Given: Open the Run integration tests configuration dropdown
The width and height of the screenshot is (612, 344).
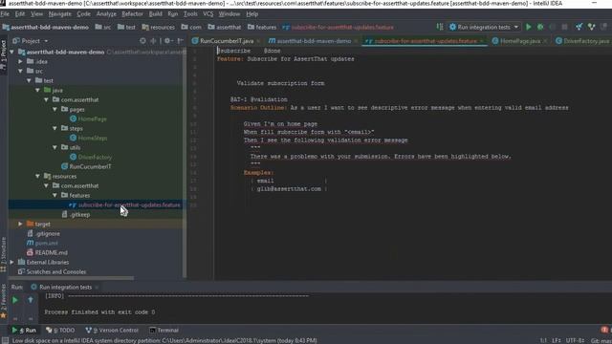Looking at the screenshot, I should pos(484,27).
